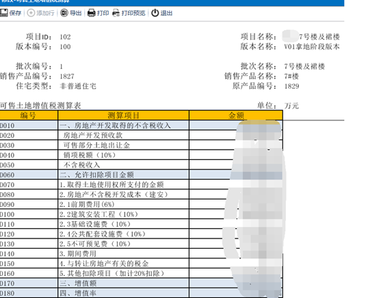This screenshot has height=298, width=379.
Task: Select the 2.2建筑安装工程 row cell
Action: click(x=124, y=214)
